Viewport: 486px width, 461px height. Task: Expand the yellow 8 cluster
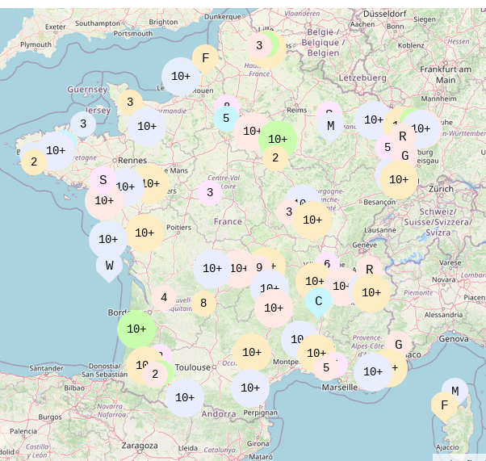tap(203, 304)
